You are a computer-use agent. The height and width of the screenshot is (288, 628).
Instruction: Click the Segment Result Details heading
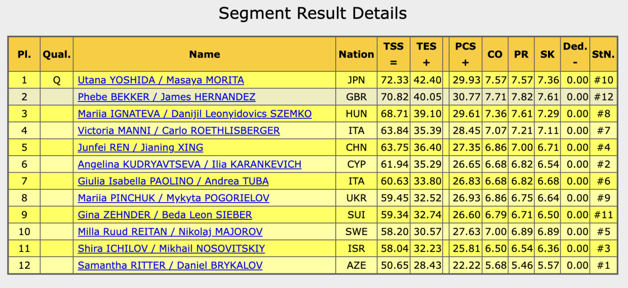(312, 13)
